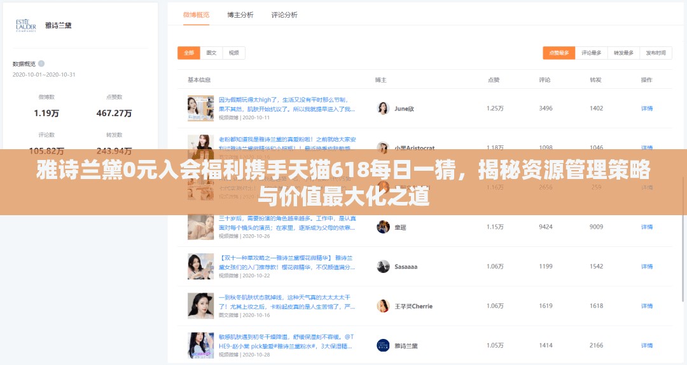687x365 pixels.
Task: Click the 1.19万 weibo count value
Action: [x=46, y=113]
